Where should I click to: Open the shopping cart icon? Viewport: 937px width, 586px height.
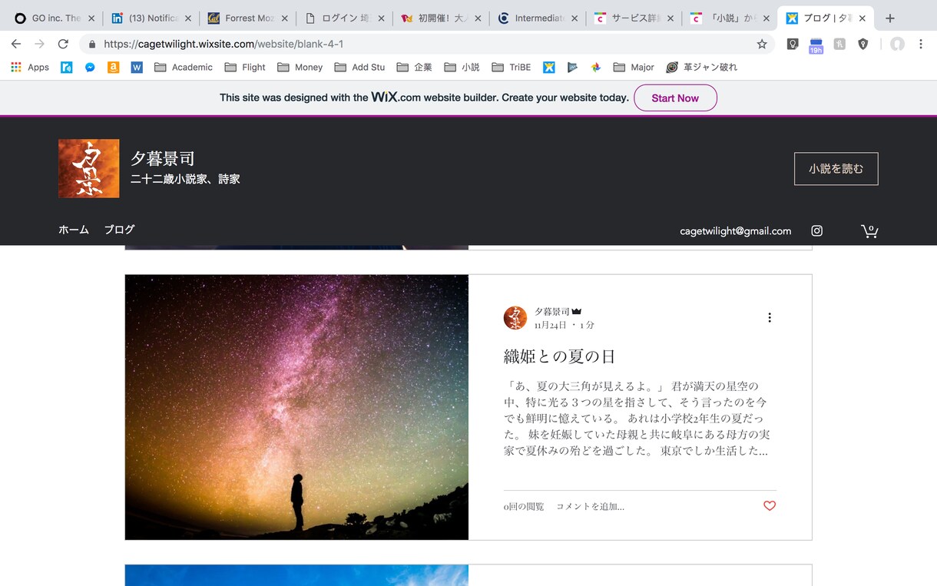[x=869, y=230]
